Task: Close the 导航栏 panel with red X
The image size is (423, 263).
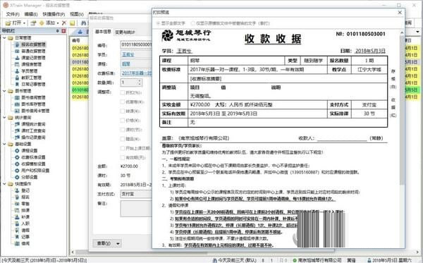Action: [x=63, y=31]
